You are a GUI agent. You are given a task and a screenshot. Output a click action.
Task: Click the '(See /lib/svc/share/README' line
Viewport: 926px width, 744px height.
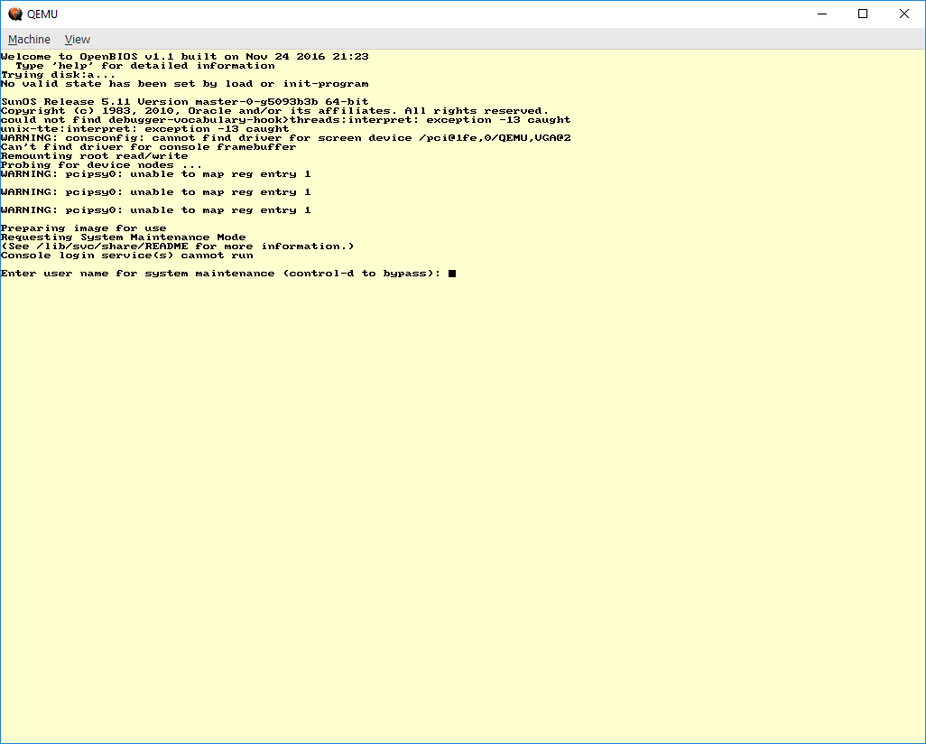click(178, 246)
